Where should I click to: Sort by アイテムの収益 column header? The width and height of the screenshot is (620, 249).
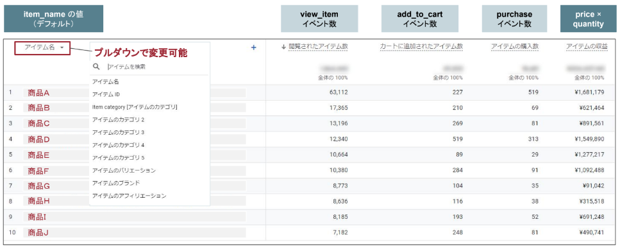point(585,47)
